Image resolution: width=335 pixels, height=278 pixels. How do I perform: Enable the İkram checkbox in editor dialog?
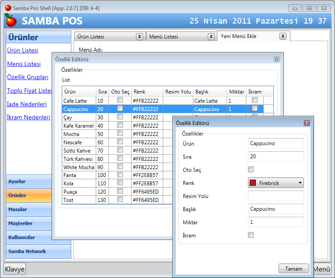(251, 235)
